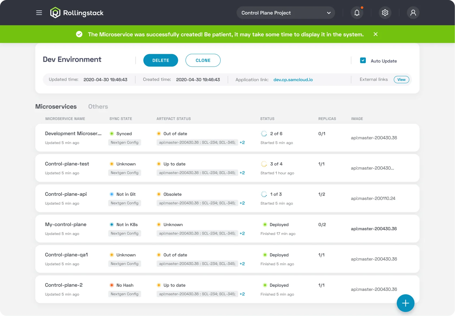The width and height of the screenshot is (455, 316).
Task: Click the No Hash red status dot
Action: (112, 285)
